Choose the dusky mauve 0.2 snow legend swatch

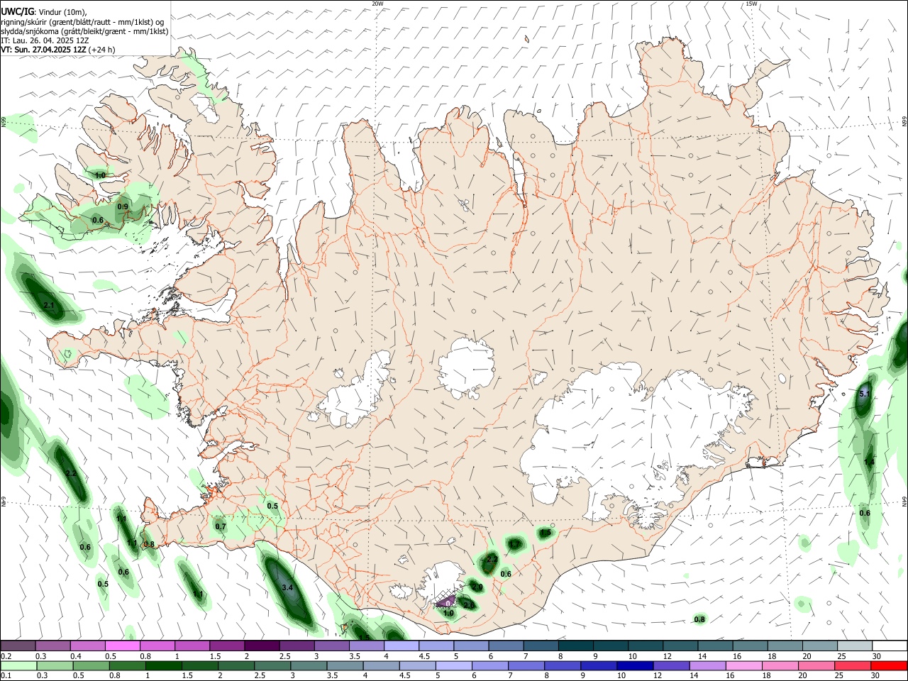pyautogui.click(x=18, y=646)
